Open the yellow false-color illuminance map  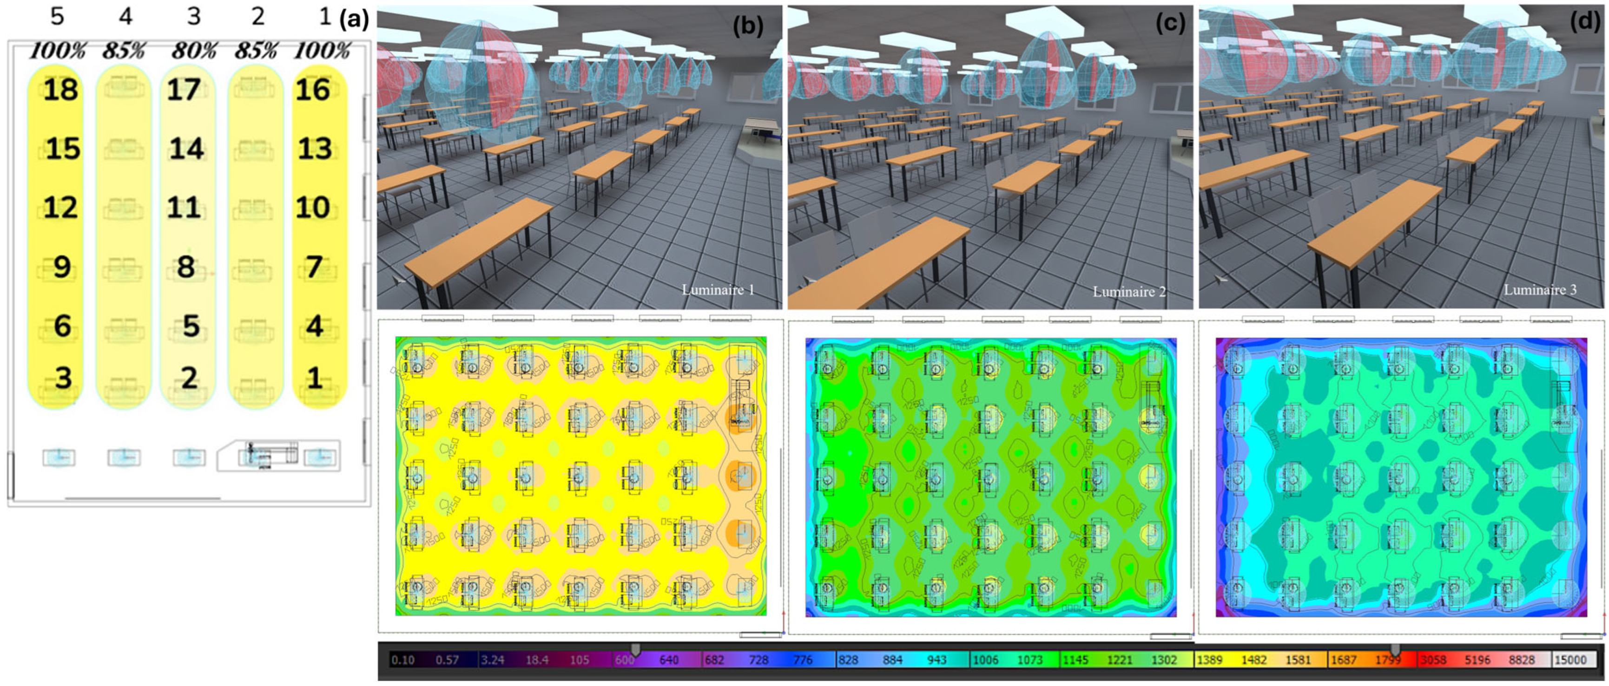pos(580,476)
